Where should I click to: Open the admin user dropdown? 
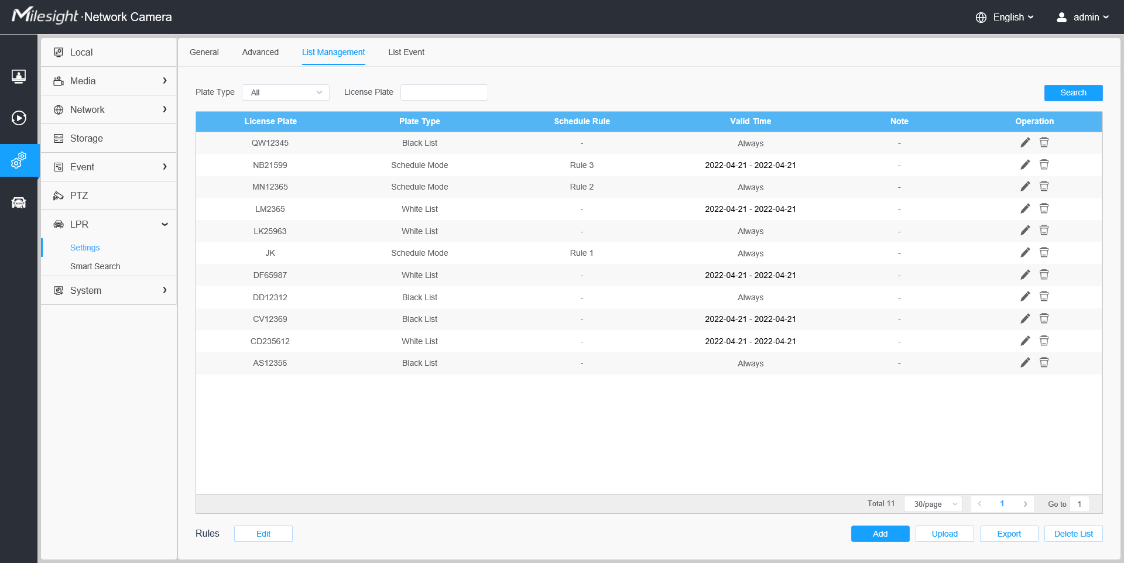1082,18
